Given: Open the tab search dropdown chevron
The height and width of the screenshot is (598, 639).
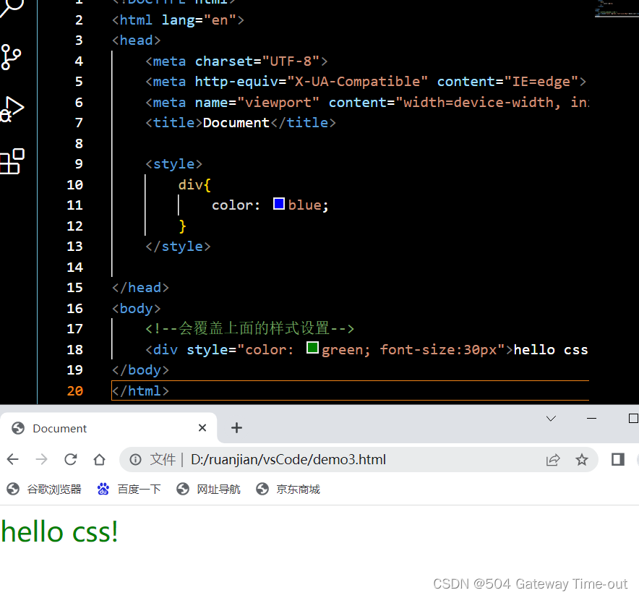Looking at the screenshot, I should point(551,418).
